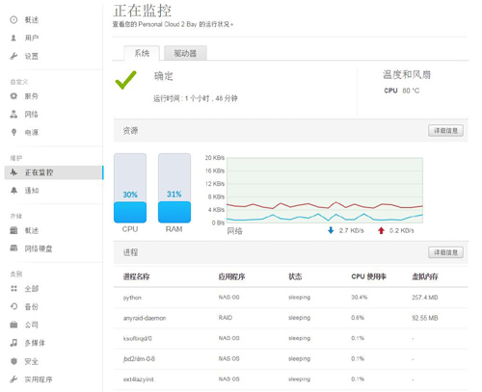Open 备份 category link
The width and height of the screenshot is (482, 392).
click(32, 306)
